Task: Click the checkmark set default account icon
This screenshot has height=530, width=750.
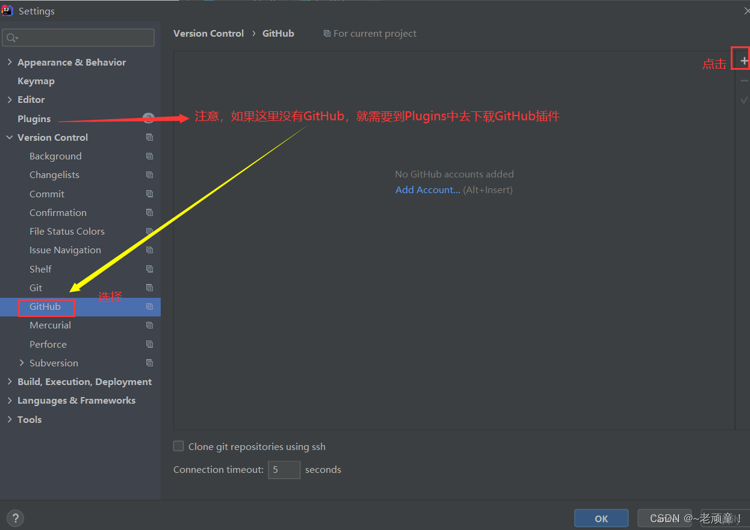Action: coord(744,100)
